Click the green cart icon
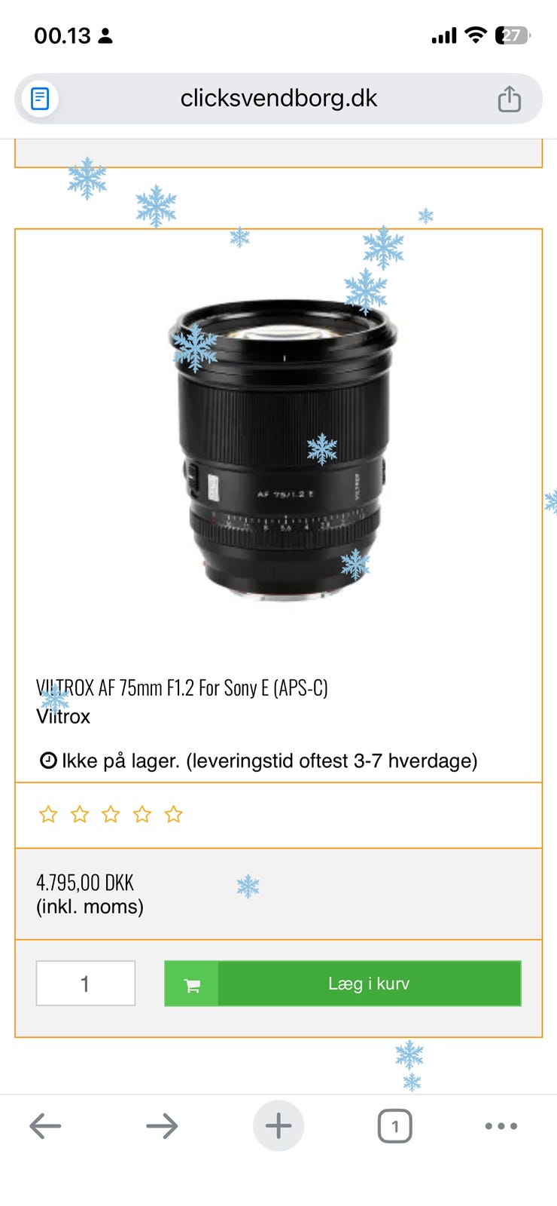557x1206 pixels. (192, 984)
